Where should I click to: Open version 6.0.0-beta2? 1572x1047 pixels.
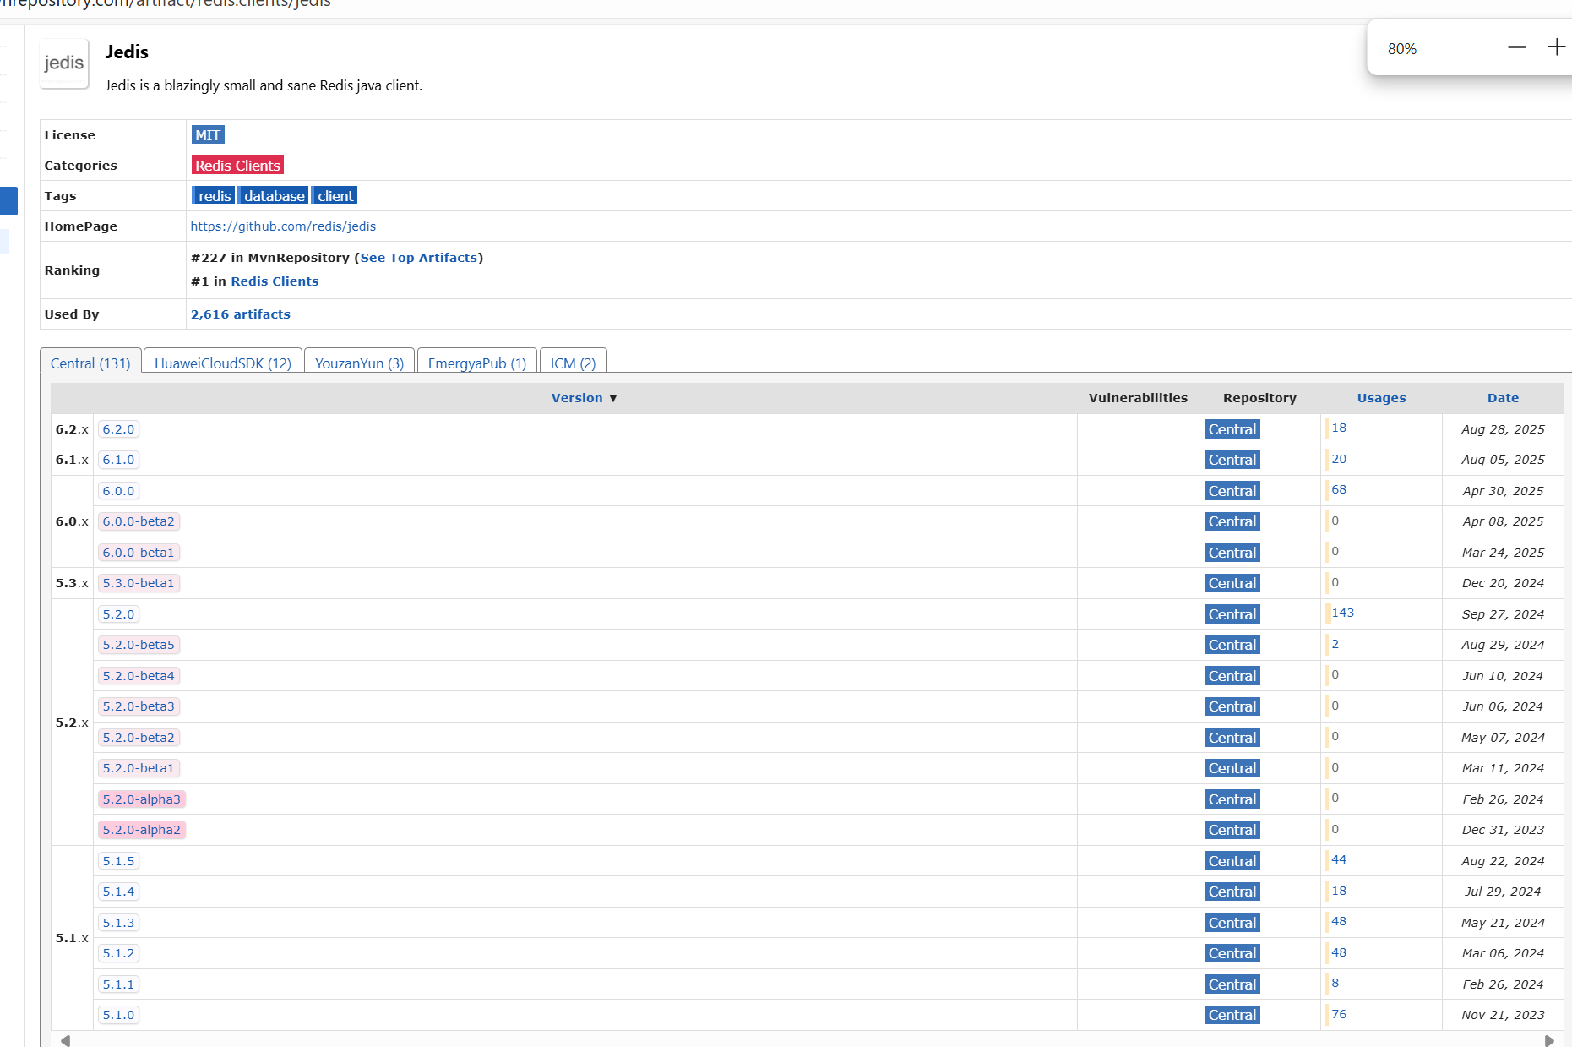click(139, 521)
